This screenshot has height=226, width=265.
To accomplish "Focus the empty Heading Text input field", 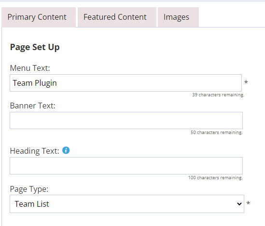I will pyautogui.click(x=126, y=166).
